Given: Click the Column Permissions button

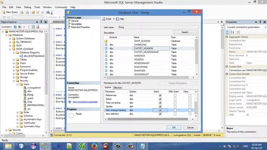Looking at the screenshot, I should click(x=178, y=83).
